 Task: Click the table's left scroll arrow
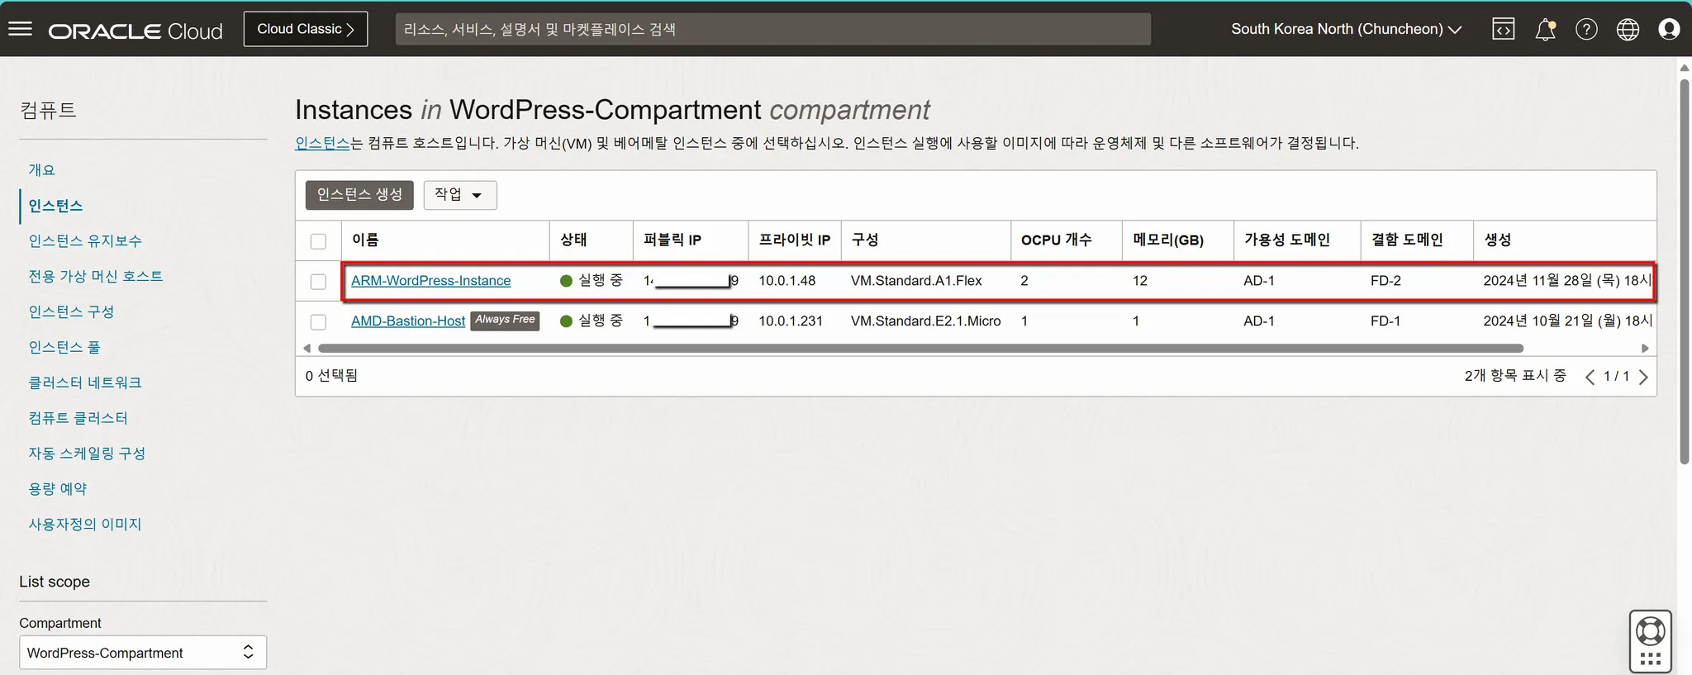pyautogui.click(x=307, y=348)
